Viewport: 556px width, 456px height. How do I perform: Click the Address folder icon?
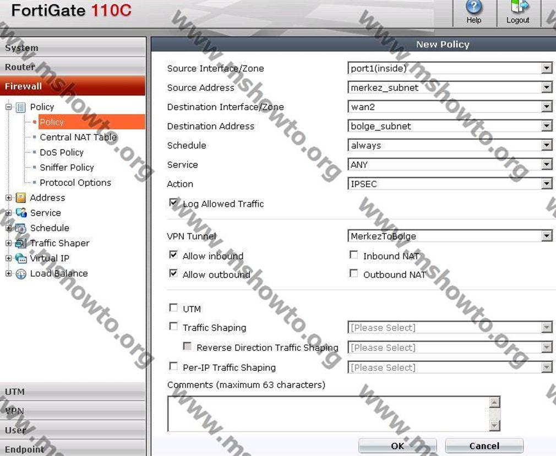click(20, 197)
